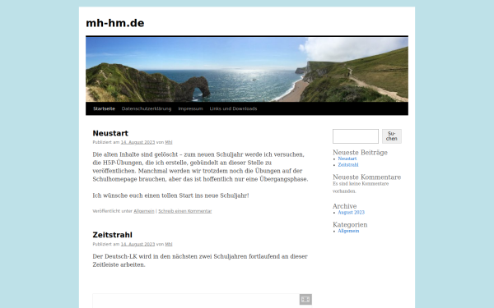The width and height of the screenshot is (494, 308).
Task: Open Allgemein in Kategorien sidebar list
Action: (x=348, y=231)
